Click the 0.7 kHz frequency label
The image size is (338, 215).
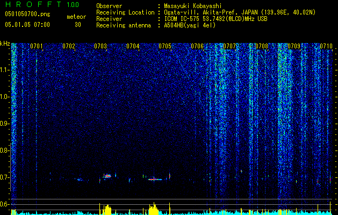[x=4, y=177]
